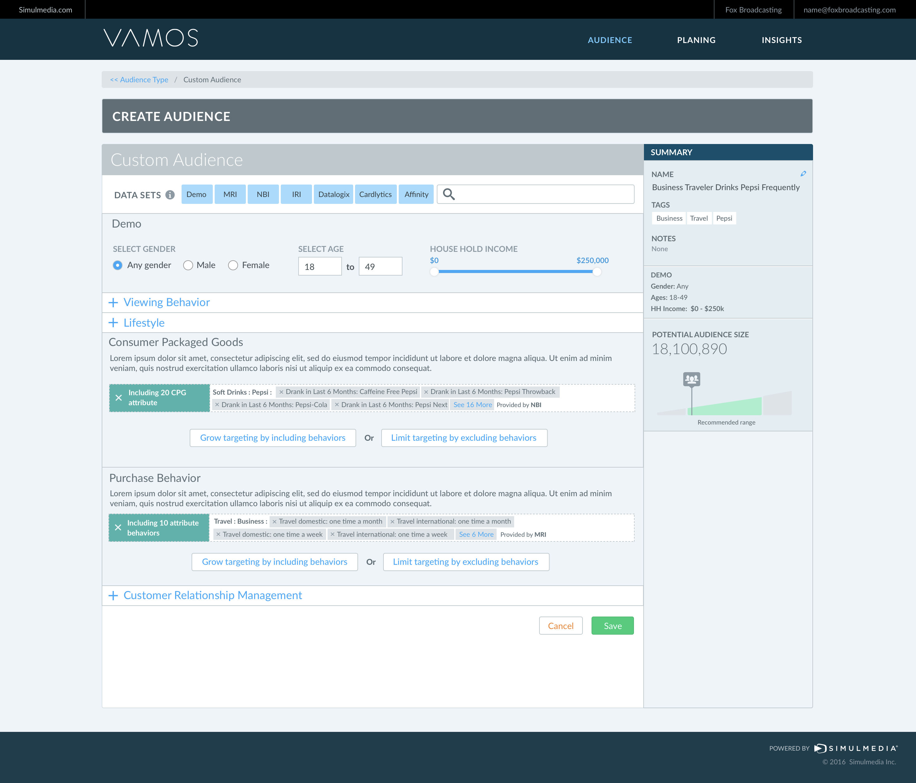Click the Business tag
Image resolution: width=916 pixels, height=783 pixels.
pos(669,218)
